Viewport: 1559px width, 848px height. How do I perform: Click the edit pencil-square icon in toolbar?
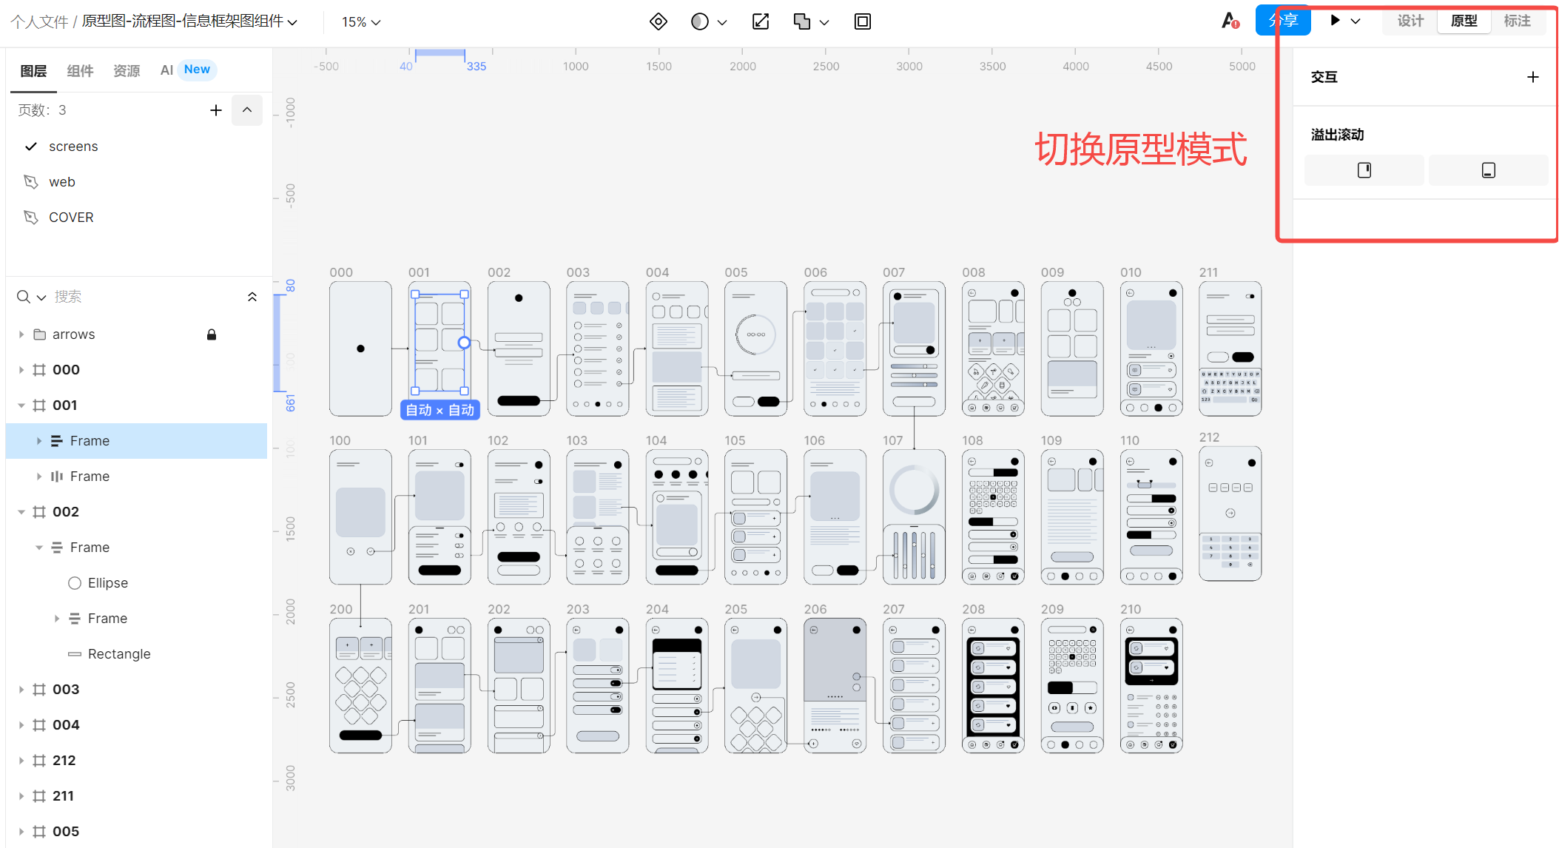[x=760, y=21]
